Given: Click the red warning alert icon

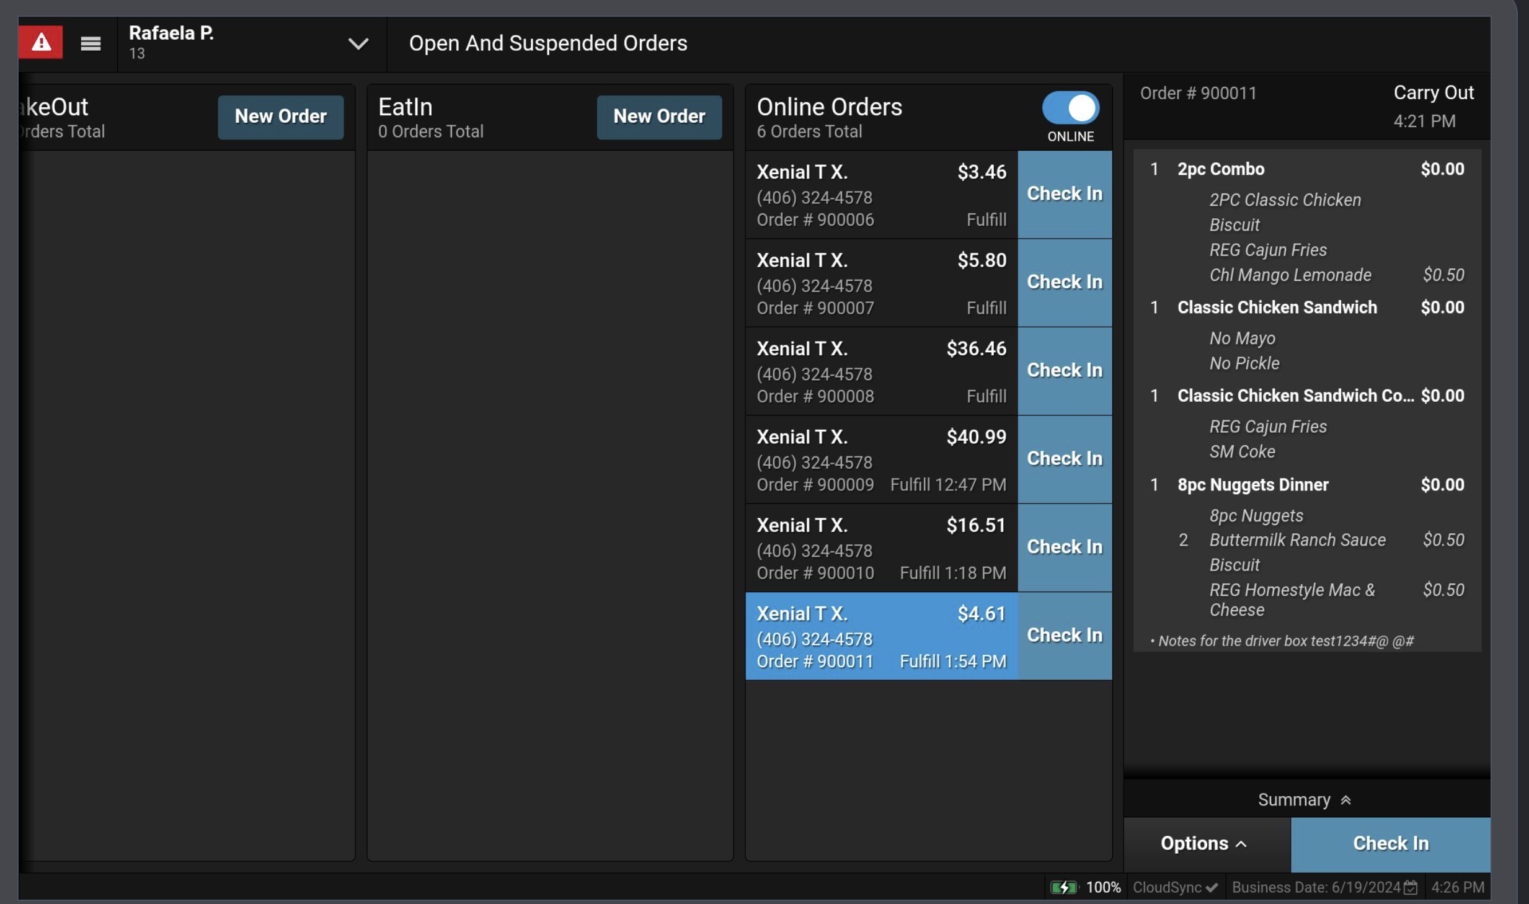Looking at the screenshot, I should 41,43.
